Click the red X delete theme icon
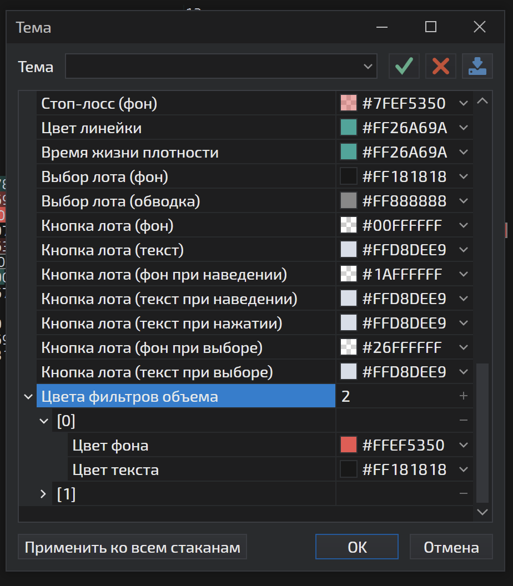The width and height of the screenshot is (513, 586). (440, 67)
